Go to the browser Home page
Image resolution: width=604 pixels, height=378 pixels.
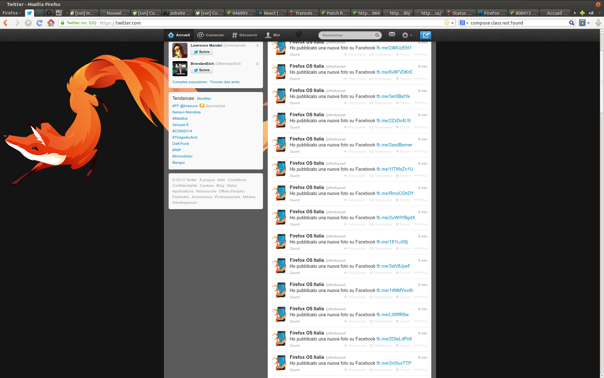(x=51, y=23)
